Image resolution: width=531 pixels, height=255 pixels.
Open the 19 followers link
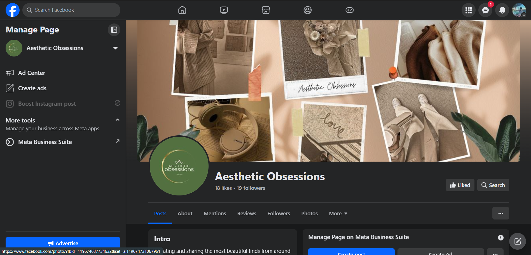tap(251, 188)
